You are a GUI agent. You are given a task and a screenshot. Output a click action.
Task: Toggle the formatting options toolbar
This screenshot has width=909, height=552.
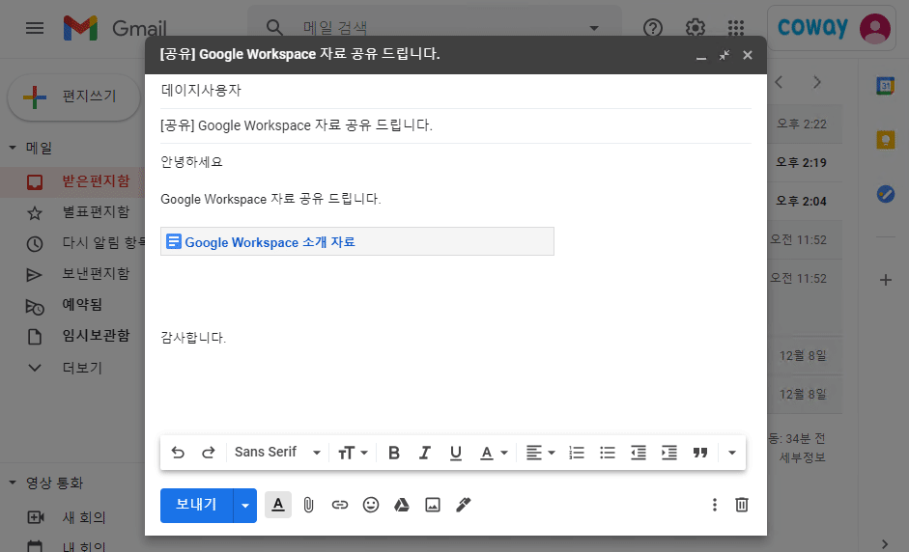coord(278,505)
